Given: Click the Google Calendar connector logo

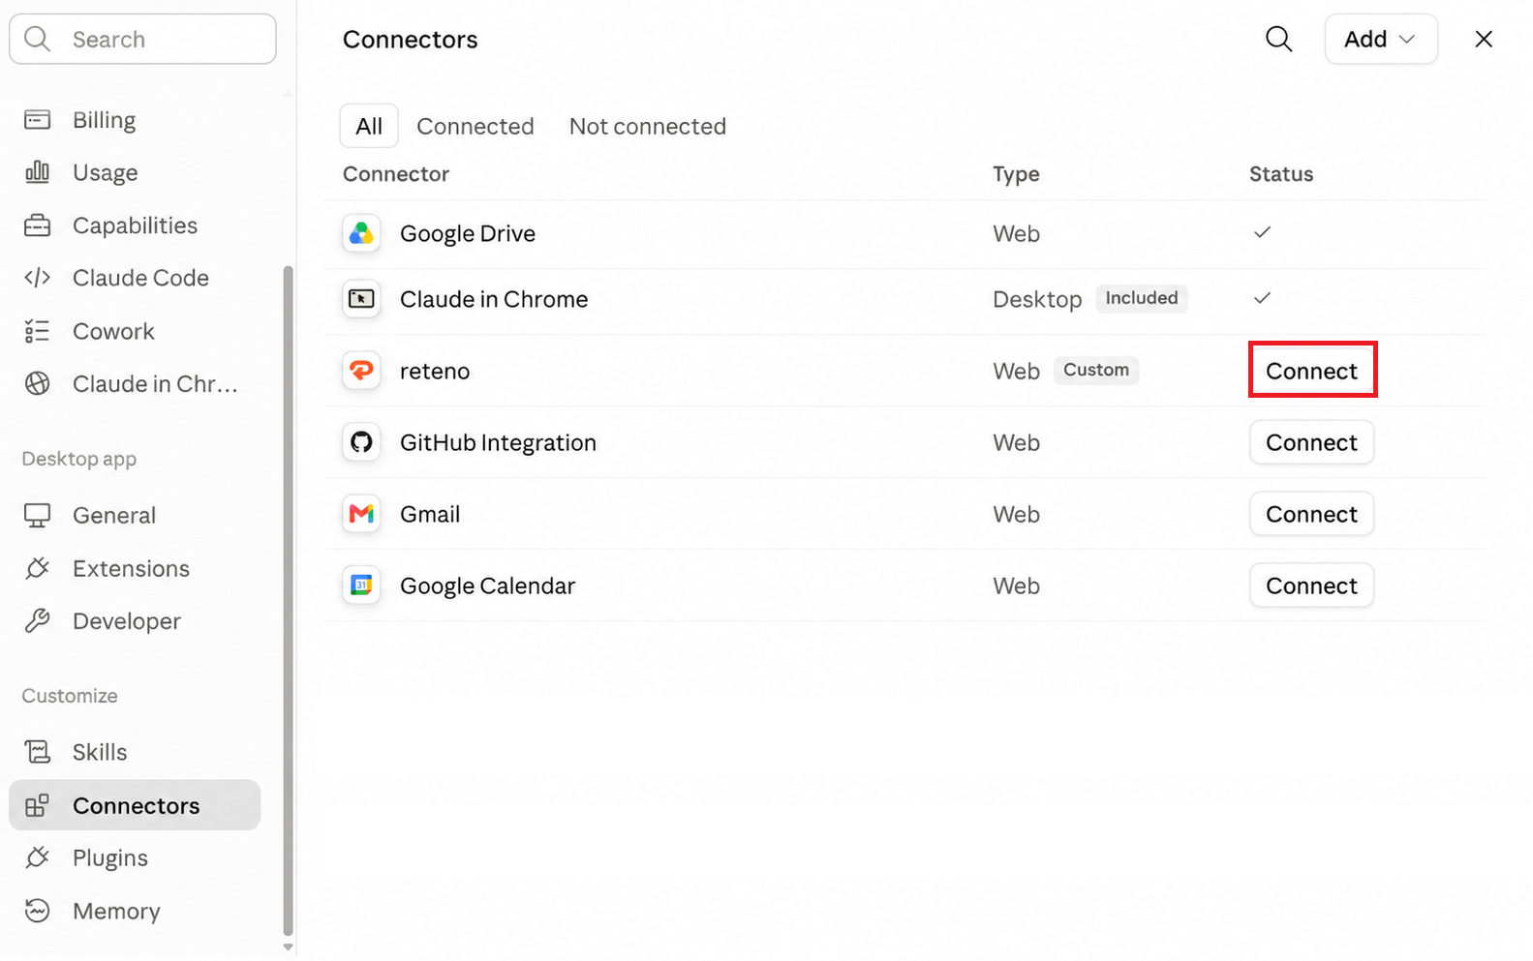Looking at the screenshot, I should click(361, 586).
